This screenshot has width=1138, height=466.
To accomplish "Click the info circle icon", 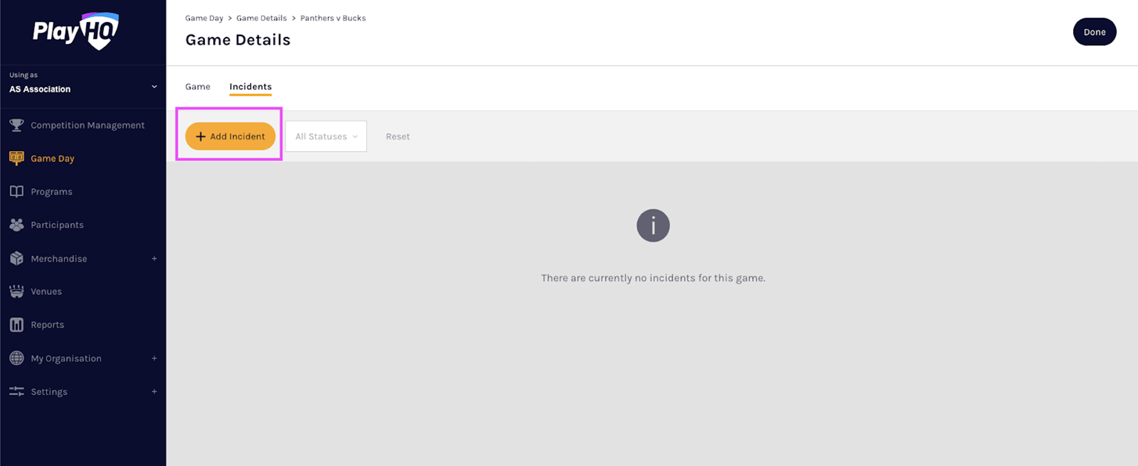I will 653,225.
